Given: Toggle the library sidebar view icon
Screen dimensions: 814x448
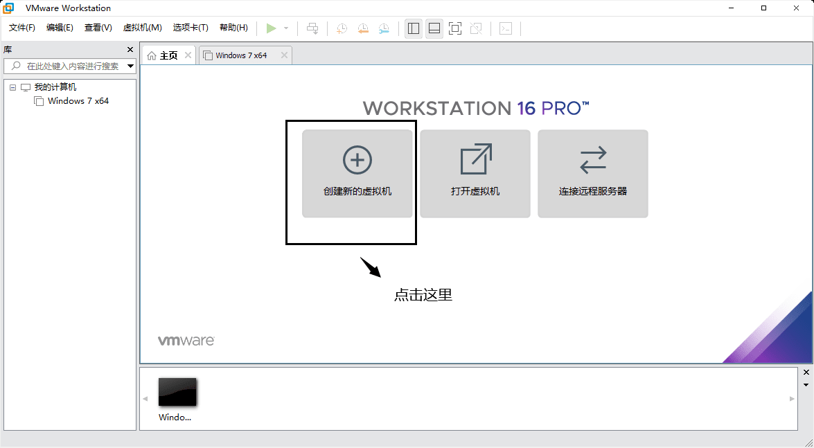Looking at the screenshot, I should click(x=414, y=28).
